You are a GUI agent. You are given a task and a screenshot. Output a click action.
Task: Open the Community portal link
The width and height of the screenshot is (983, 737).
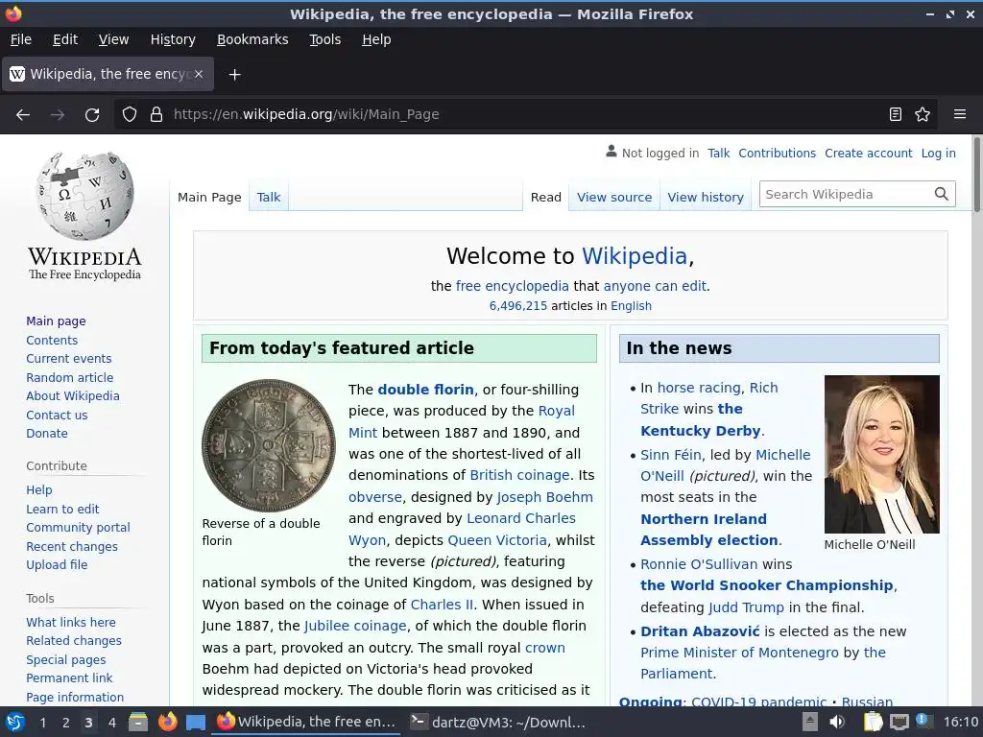(x=79, y=528)
